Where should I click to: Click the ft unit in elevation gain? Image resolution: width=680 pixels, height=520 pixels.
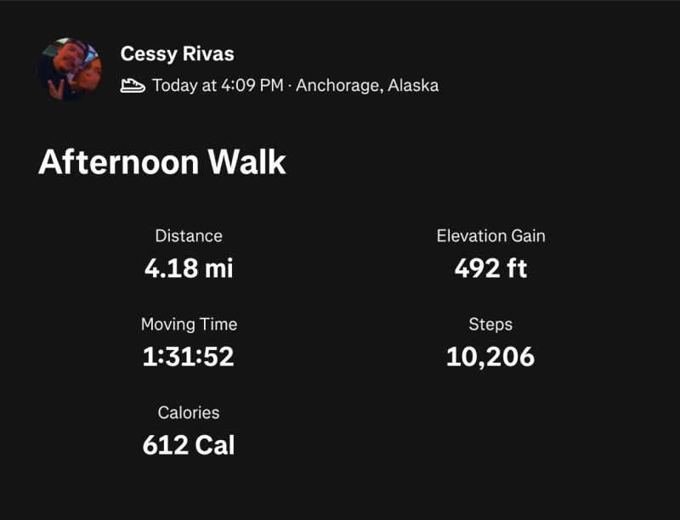click(x=517, y=268)
